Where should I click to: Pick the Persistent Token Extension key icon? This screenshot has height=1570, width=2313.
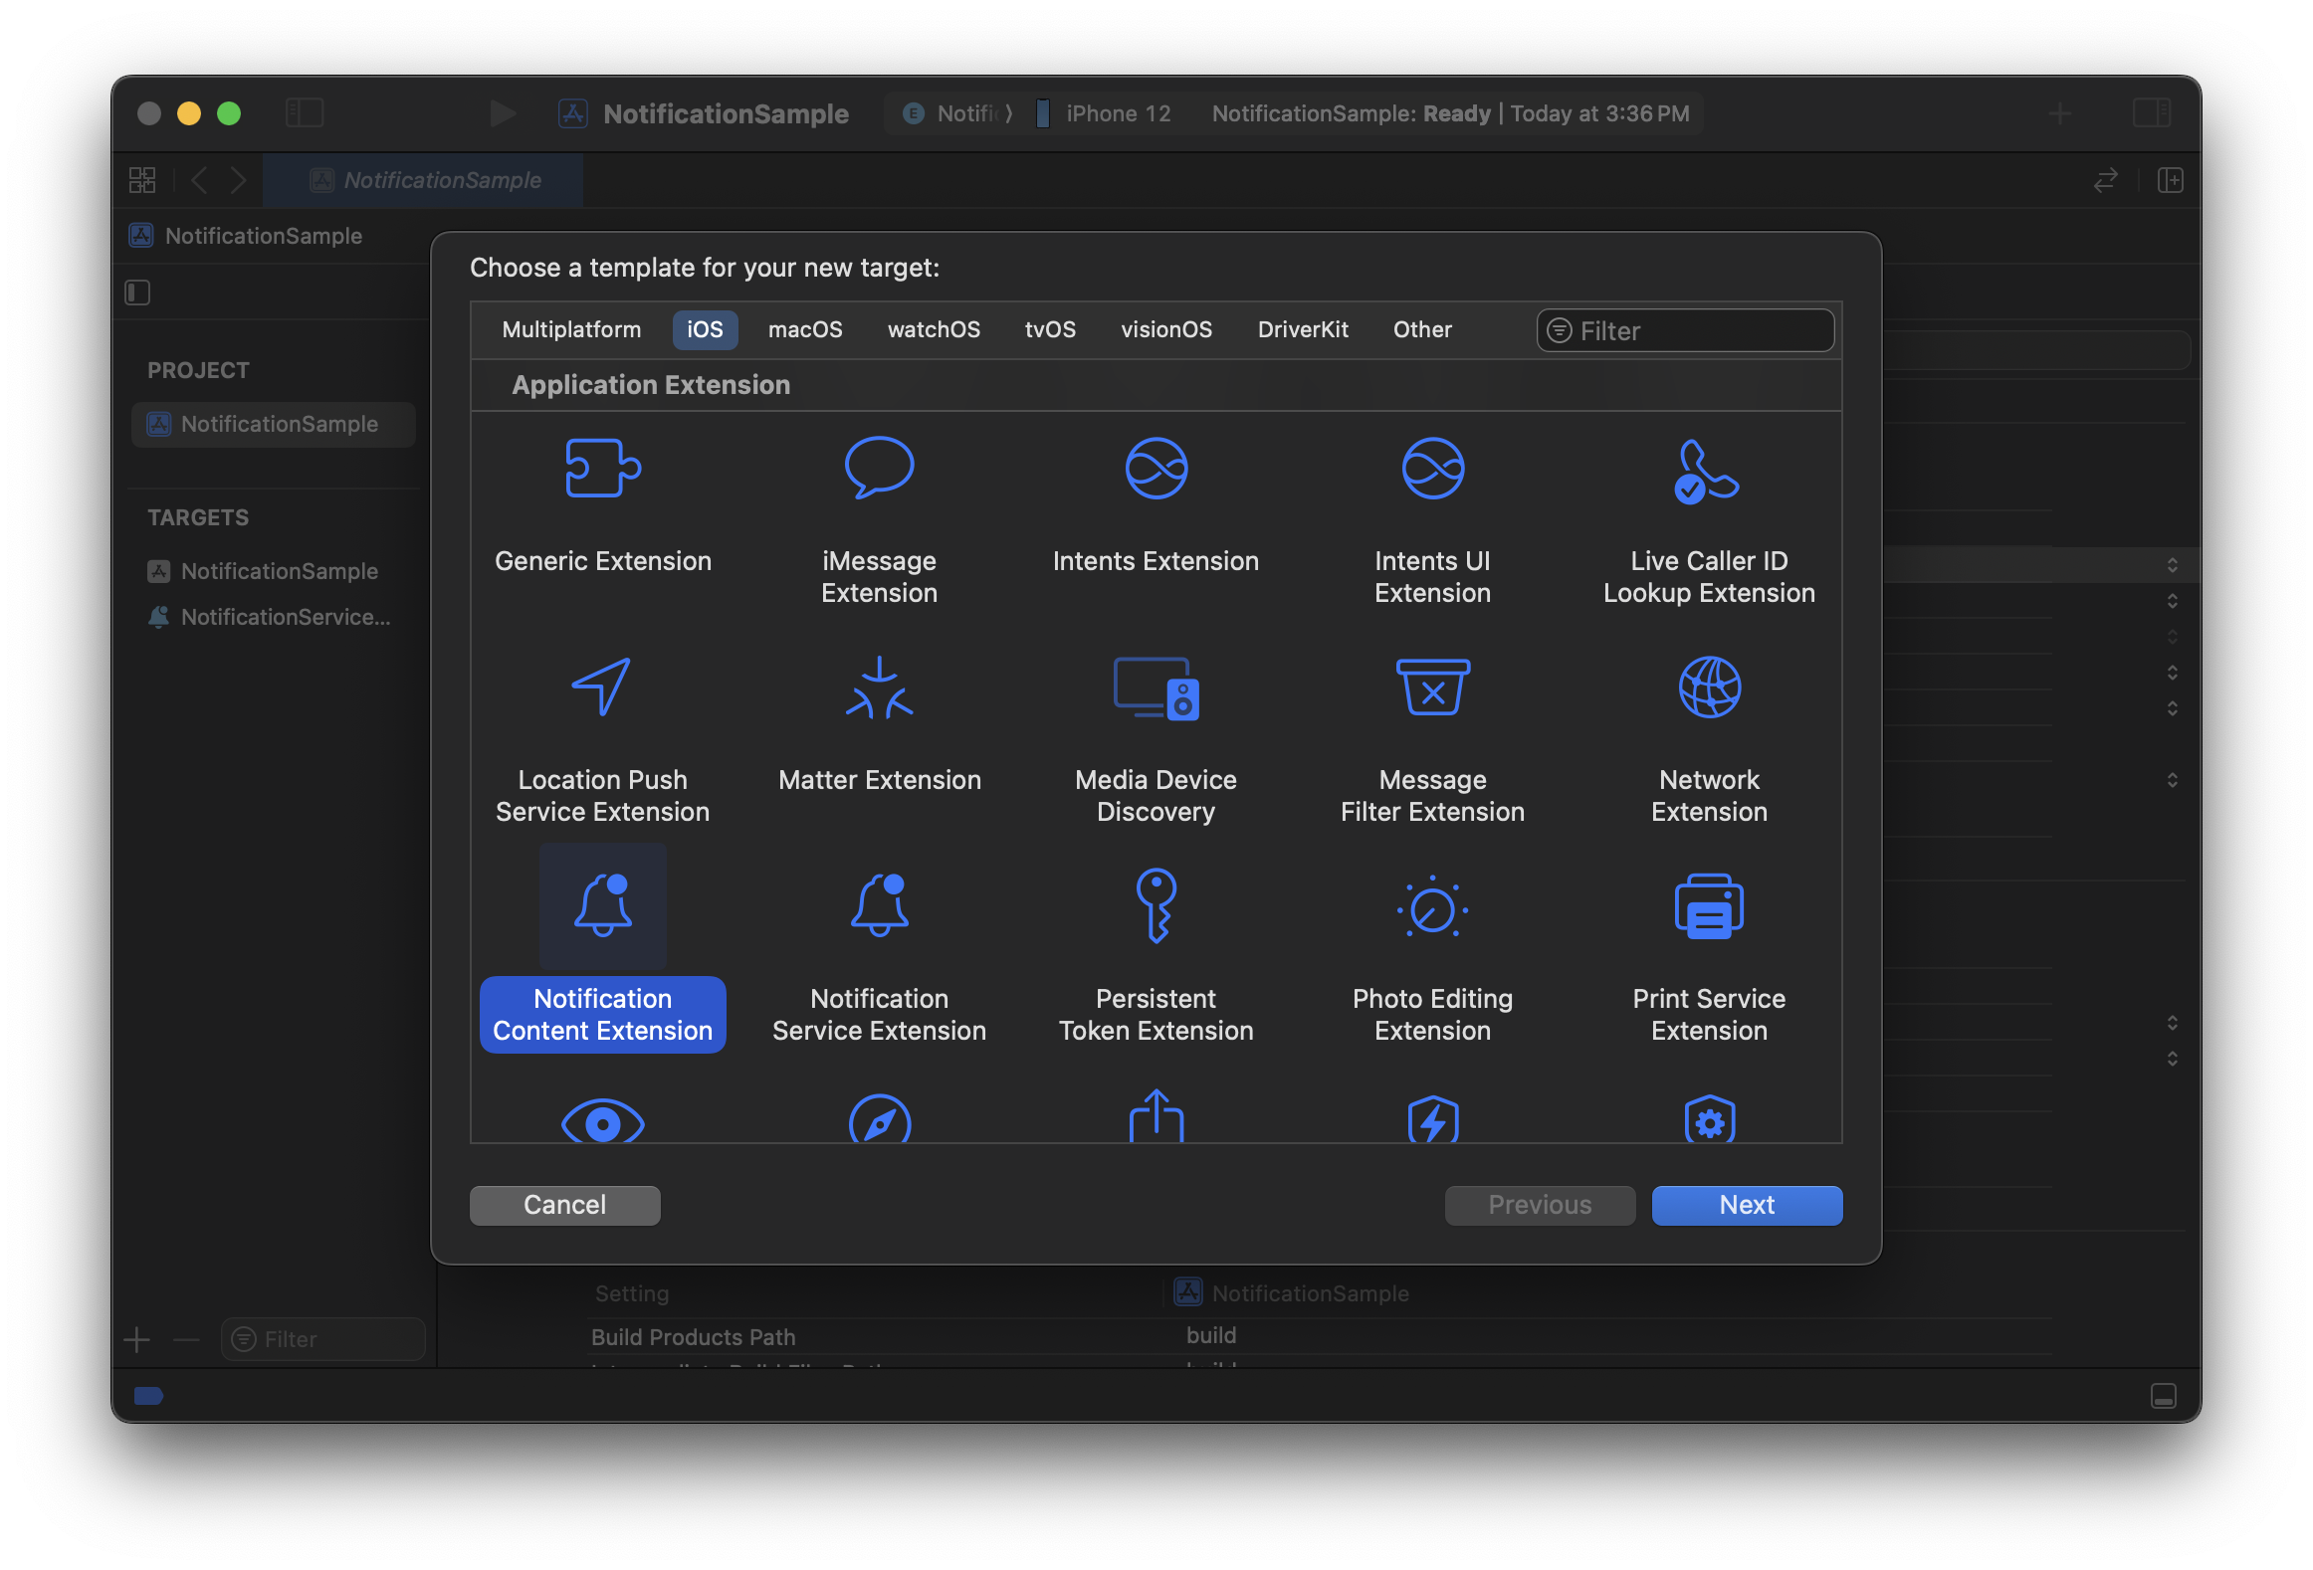1156,905
